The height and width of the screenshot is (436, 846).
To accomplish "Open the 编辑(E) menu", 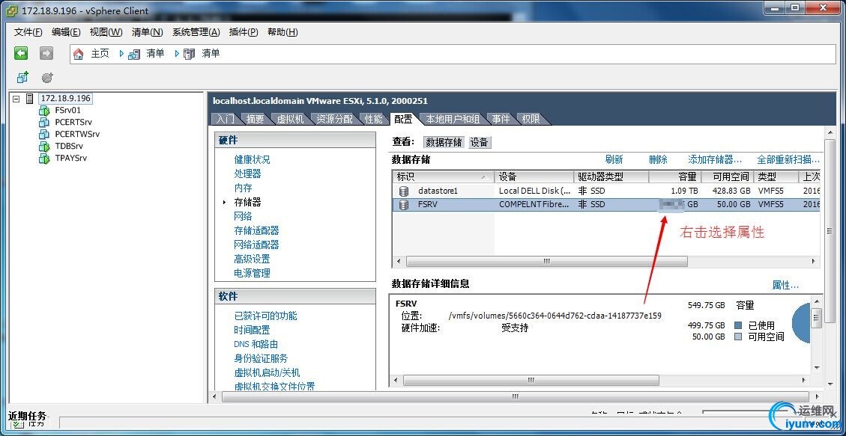I will [x=66, y=32].
